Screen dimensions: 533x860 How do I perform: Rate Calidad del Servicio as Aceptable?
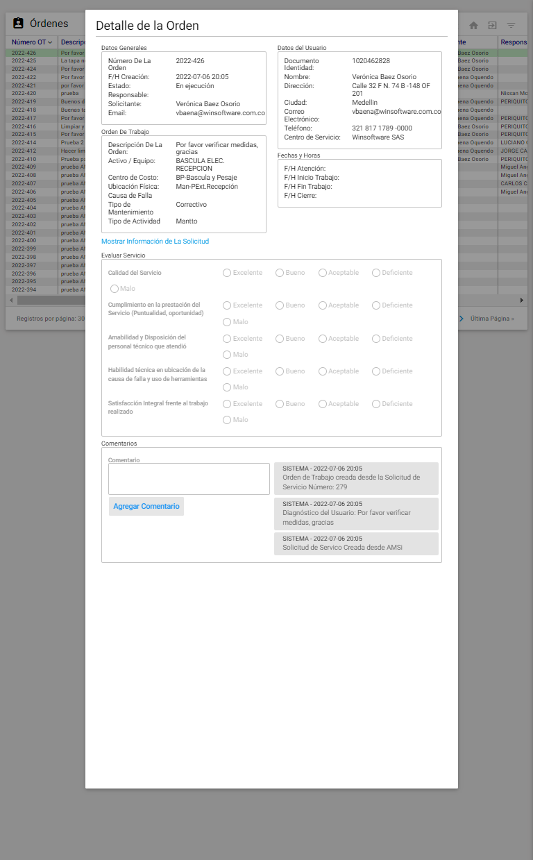(x=323, y=273)
